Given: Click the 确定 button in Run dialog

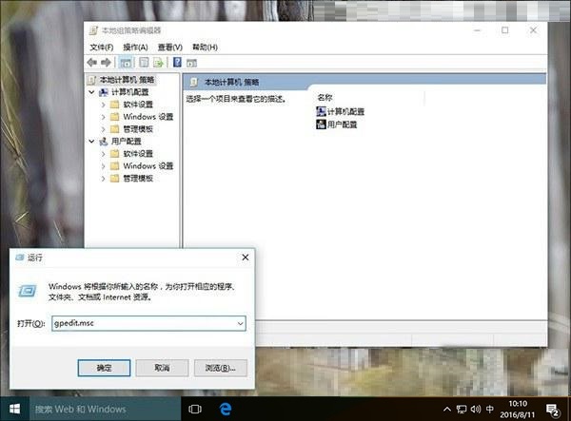Looking at the screenshot, I should (104, 368).
